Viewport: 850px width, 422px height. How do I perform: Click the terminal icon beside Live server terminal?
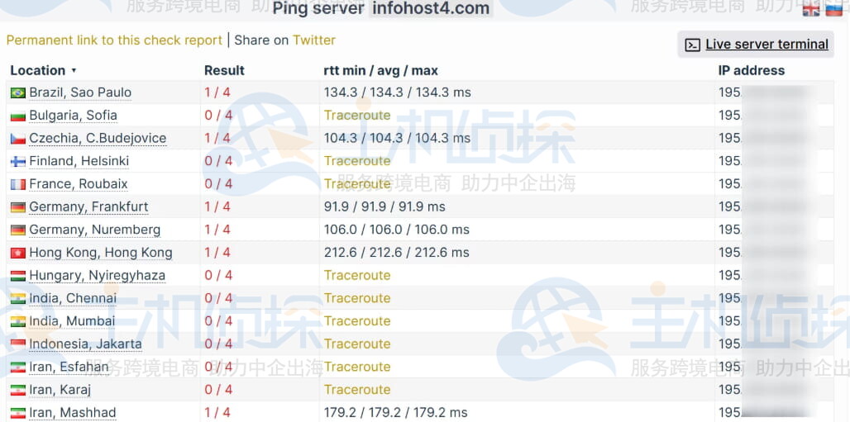pos(693,45)
